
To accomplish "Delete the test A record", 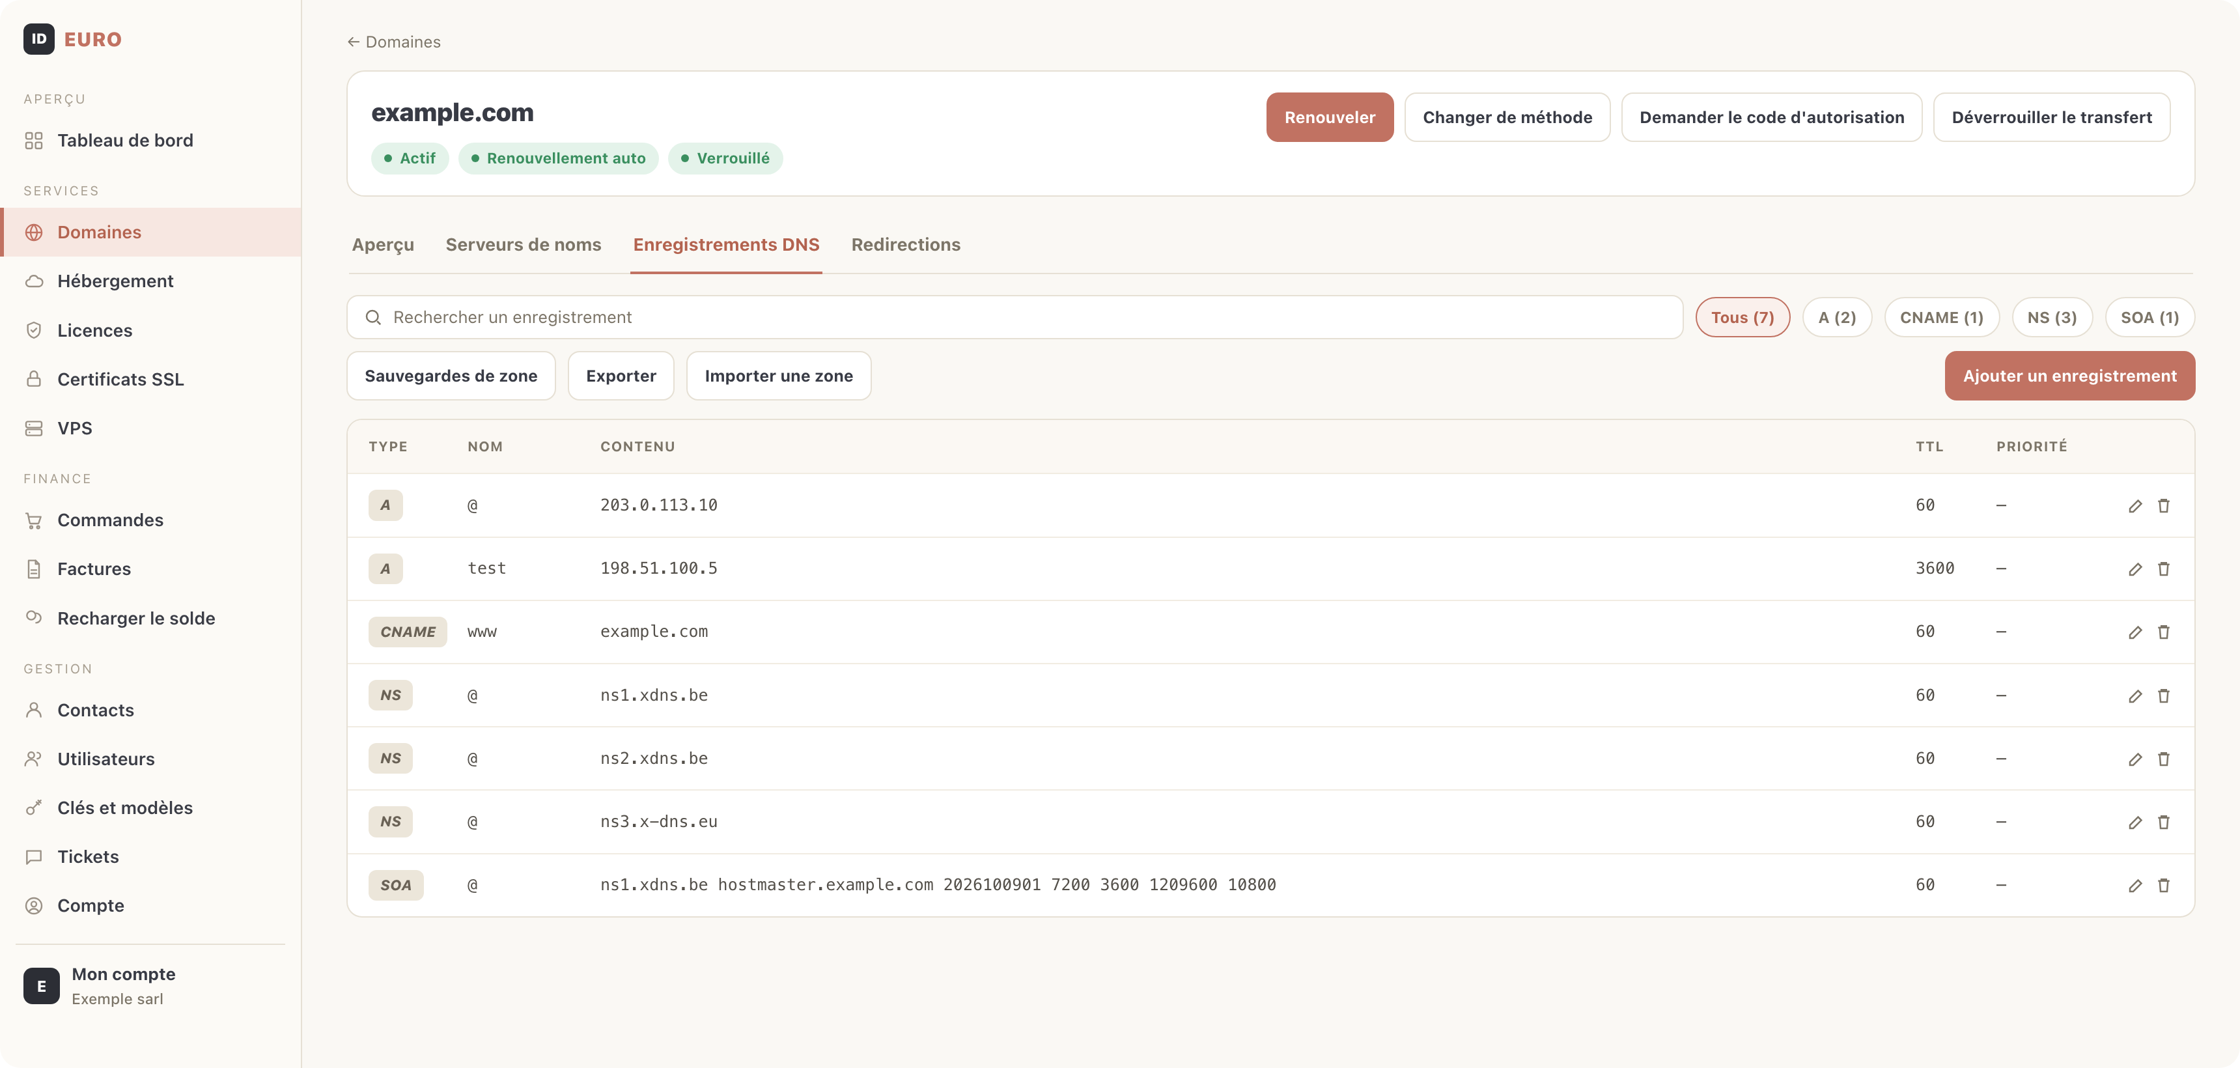I will click(2163, 569).
